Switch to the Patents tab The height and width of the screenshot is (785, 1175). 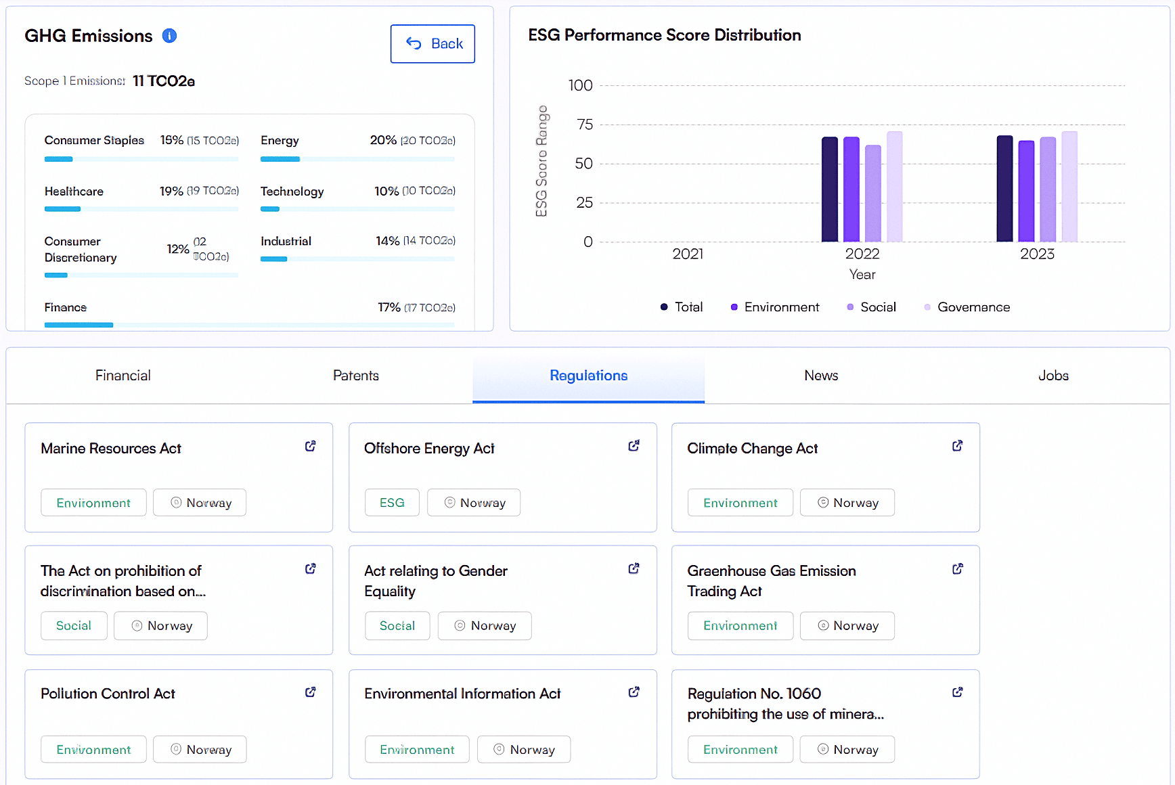pos(356,376)
